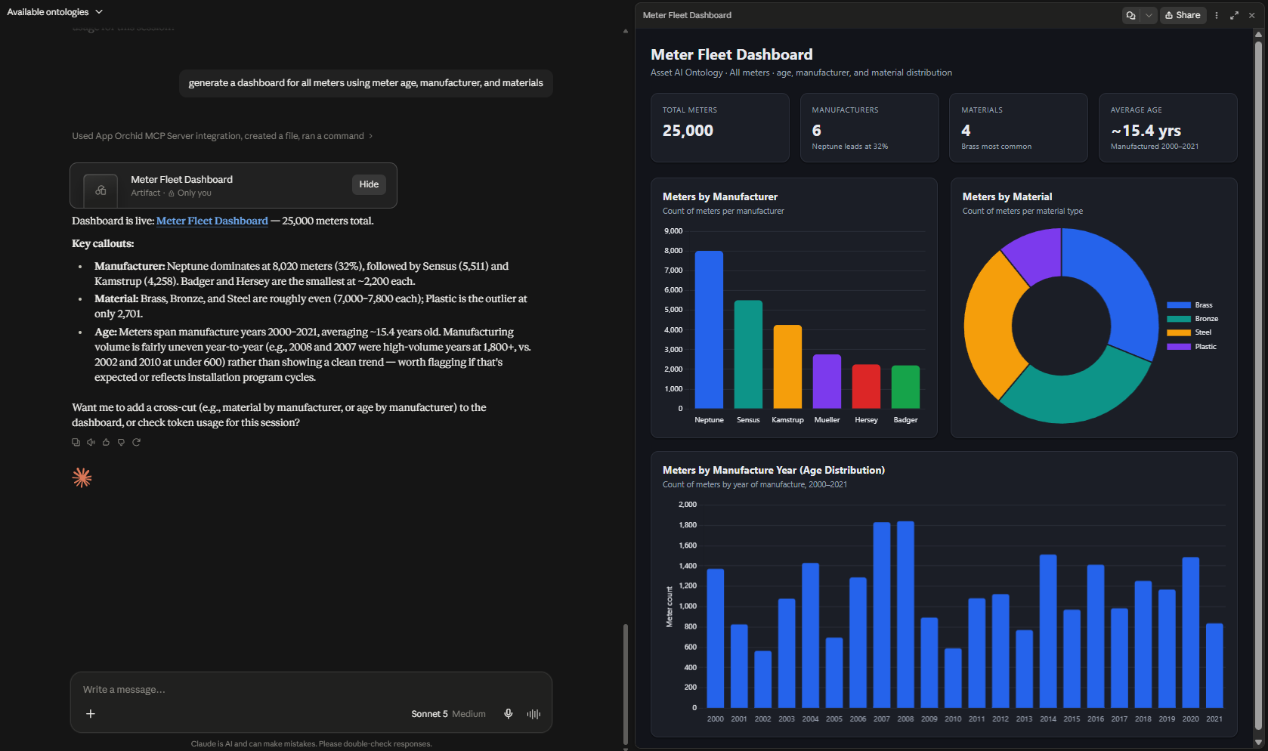1268x751 pixels.
Task: Click the Sensus bar in manufacturer chart
Action: click(748, 354)
